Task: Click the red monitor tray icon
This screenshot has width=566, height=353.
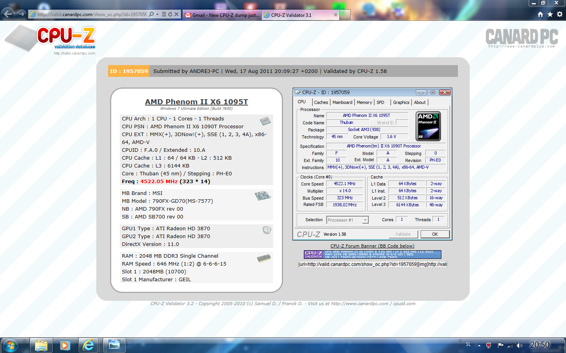Action: tap(489, 346)
